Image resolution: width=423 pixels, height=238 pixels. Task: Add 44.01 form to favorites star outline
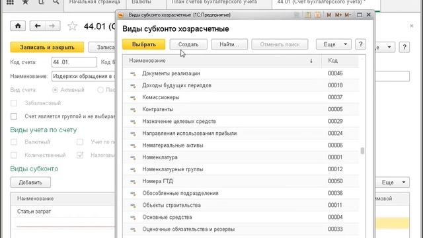[x=72, y=26]
